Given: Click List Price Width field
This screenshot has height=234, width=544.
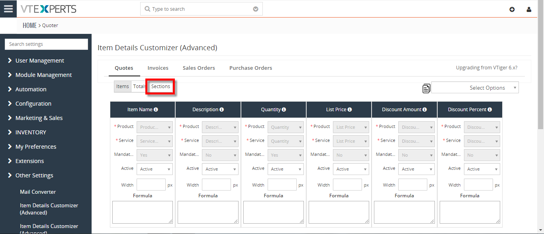Looking at the screenshot, I should (347, 185).
